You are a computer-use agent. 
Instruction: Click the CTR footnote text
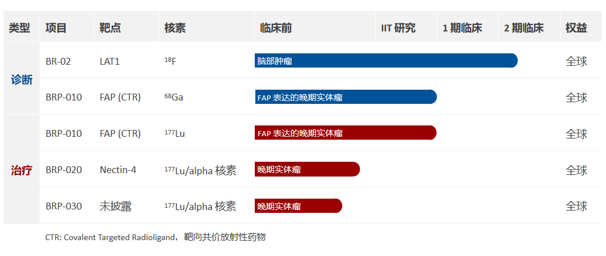(155, 237)
